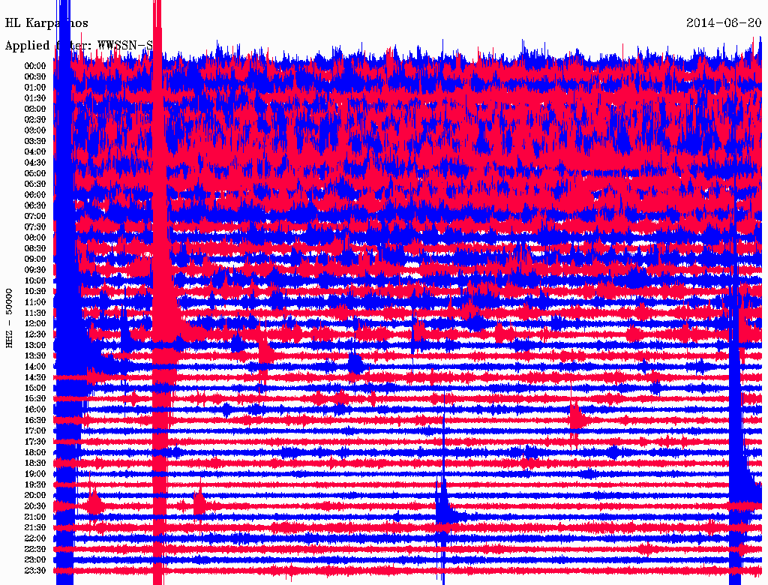
Task: Select the 04:30 time row label
Action: coord(35,163)
